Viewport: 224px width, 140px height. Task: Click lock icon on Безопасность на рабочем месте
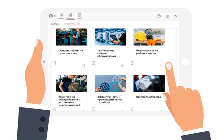161,66
